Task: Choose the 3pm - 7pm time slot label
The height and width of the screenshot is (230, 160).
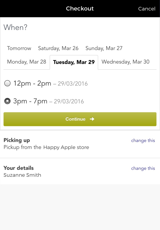Action: [x=30, y=101]
